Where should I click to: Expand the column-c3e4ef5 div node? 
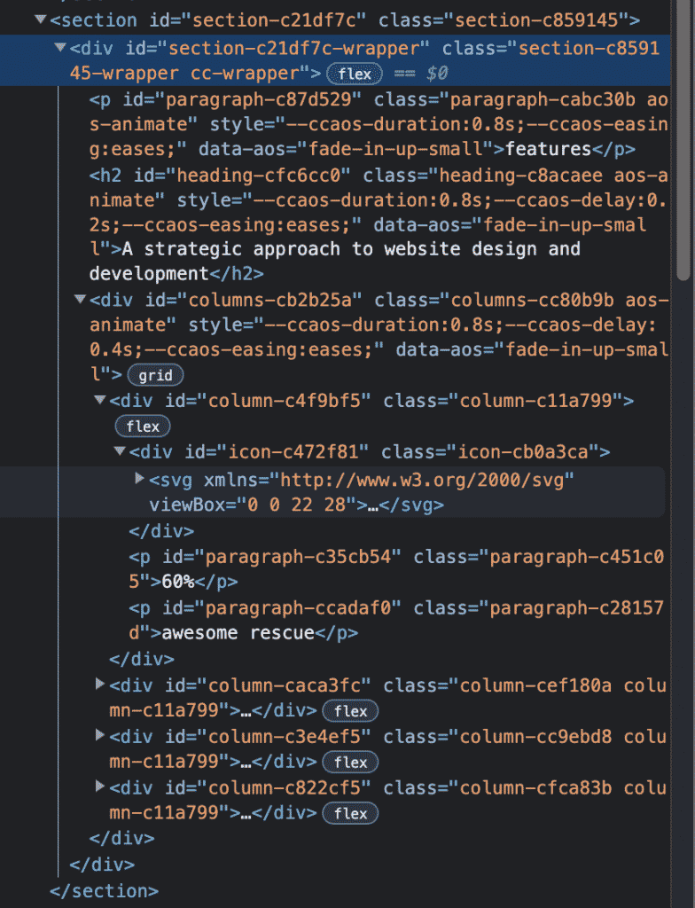pyautogui.click(x=99, y=735)
